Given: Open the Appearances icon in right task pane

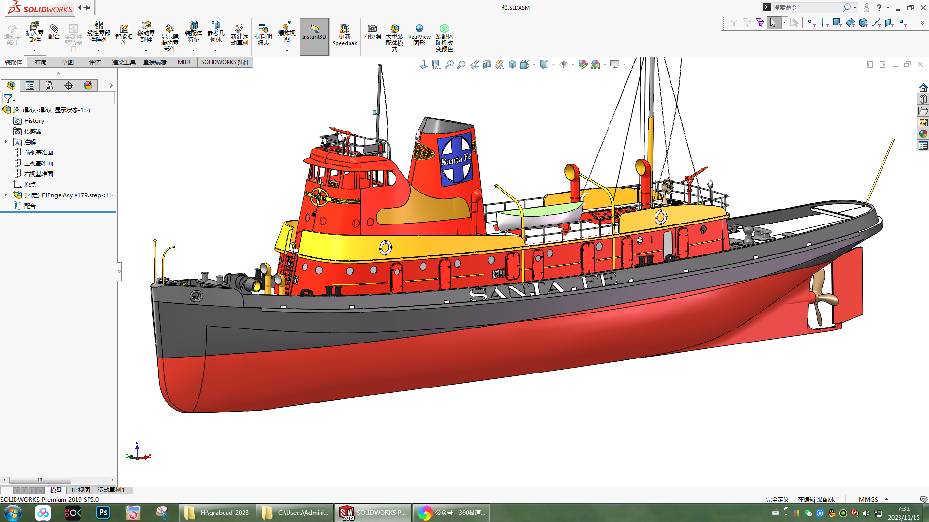Looking at the screenshot, I should (923, 134).
